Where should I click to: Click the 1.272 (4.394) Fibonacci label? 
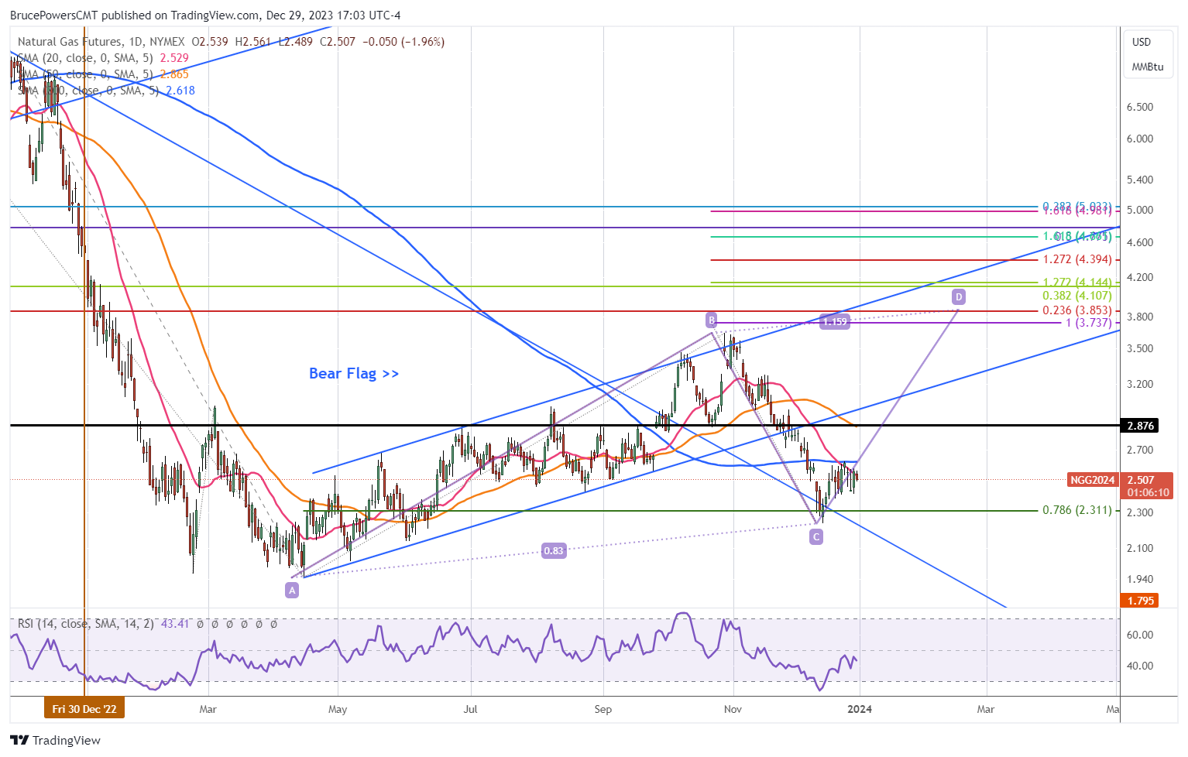(1077, 260)
